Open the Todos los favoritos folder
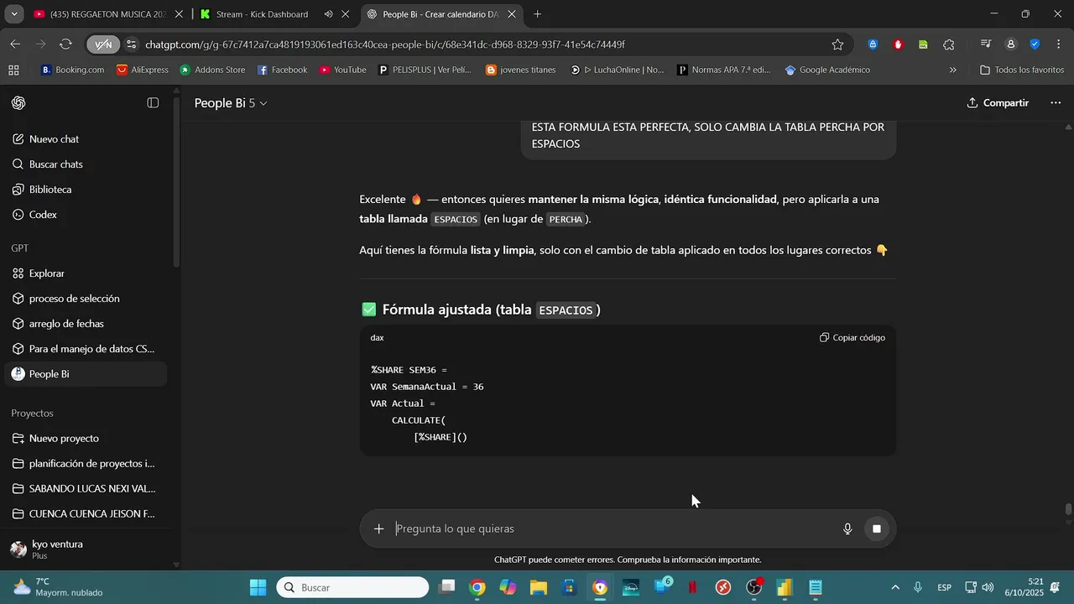Screen dimensions: 1074x604 [1021, 70]
